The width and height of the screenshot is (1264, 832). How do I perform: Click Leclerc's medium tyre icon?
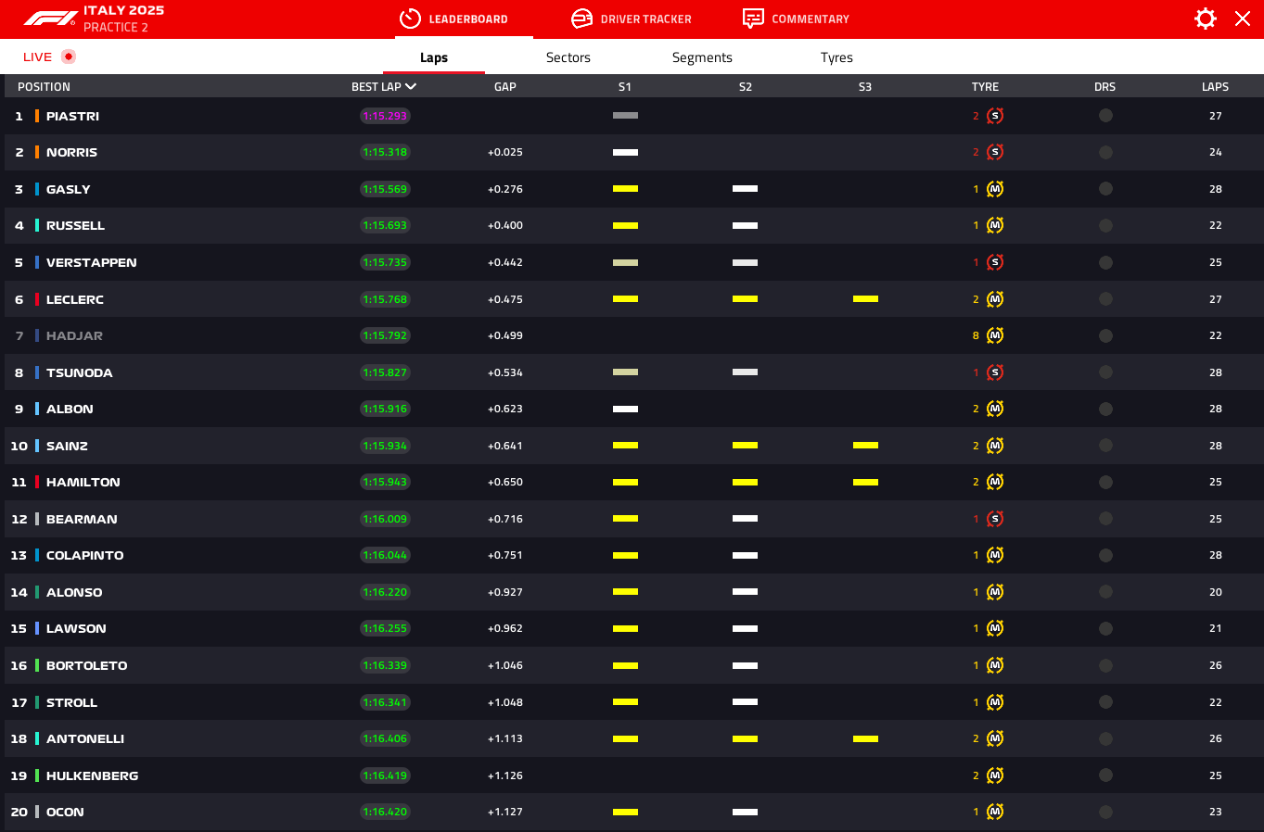[995, 299]
